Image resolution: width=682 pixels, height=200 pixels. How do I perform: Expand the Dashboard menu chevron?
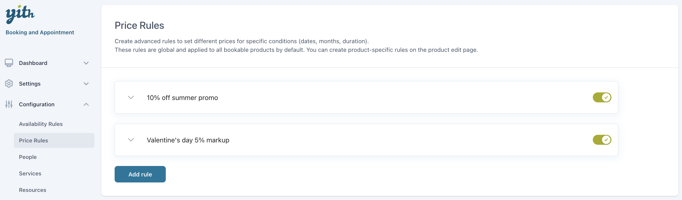click(86, 63)
